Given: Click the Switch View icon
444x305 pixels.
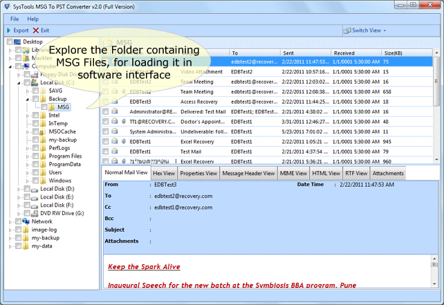Looking at the screenshot, I should (x=347, y=30).
